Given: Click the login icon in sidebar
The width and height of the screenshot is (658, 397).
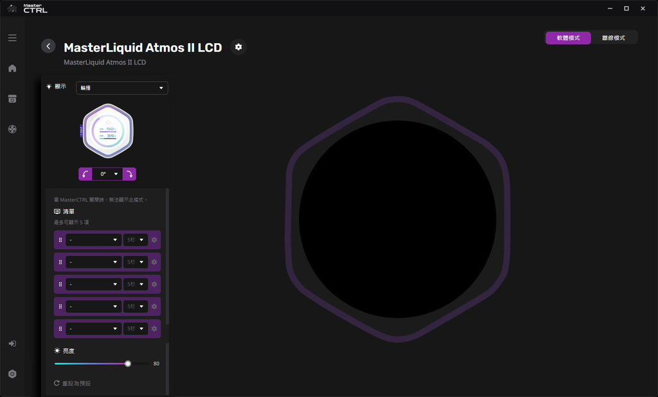Looking at the screenshot, I should point(12,343).
